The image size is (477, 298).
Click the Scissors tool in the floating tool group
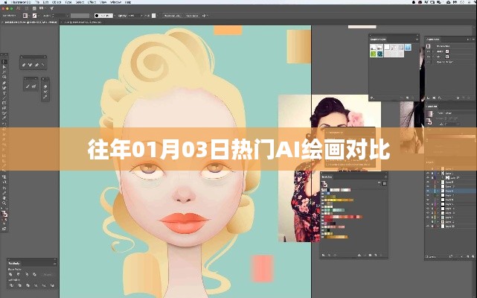point(45,92)
